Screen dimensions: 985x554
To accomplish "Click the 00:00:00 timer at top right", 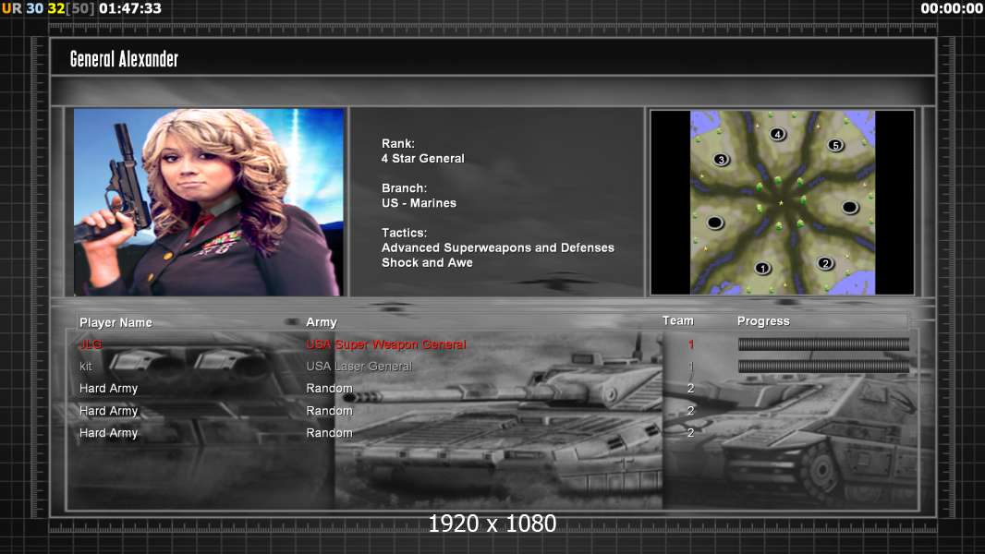I will tap(951, 8).
